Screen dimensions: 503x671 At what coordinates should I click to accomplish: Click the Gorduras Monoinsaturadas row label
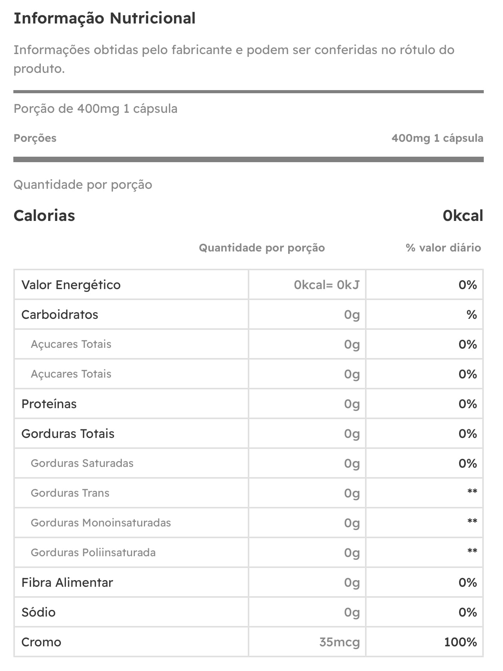coord(101,523)
